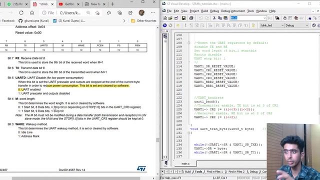Open the View menu in ST Visual Develop
Screen dimensions: 320x180
(184, 11)
